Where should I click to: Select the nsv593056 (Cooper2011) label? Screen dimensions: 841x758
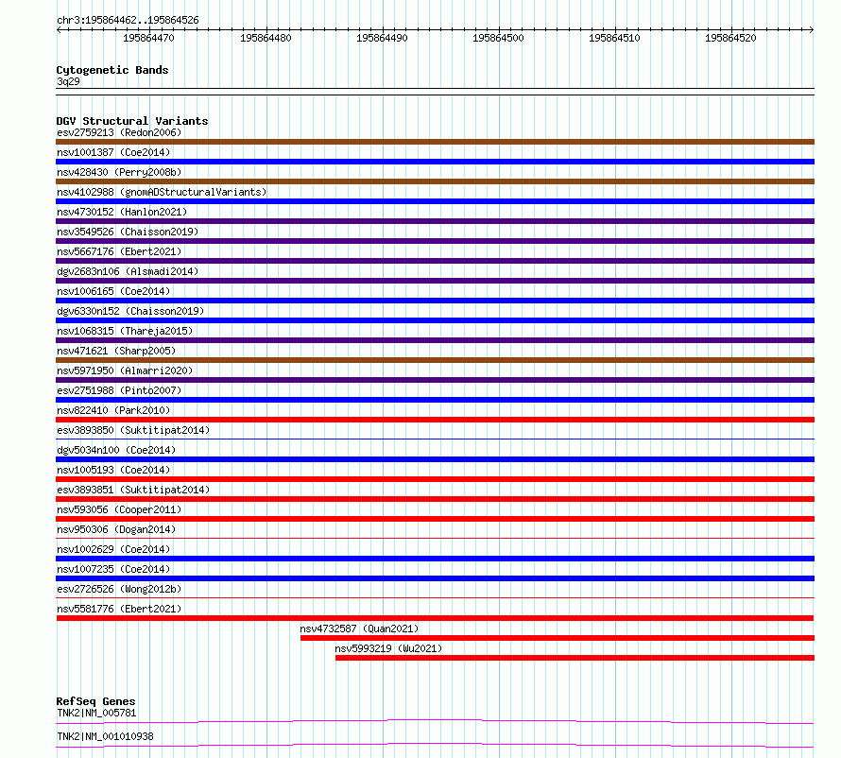click(x=119, y=509)
